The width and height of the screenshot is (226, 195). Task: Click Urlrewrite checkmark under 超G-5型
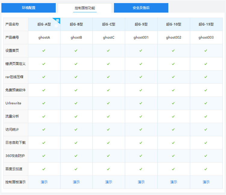click(x=141, y=103)
